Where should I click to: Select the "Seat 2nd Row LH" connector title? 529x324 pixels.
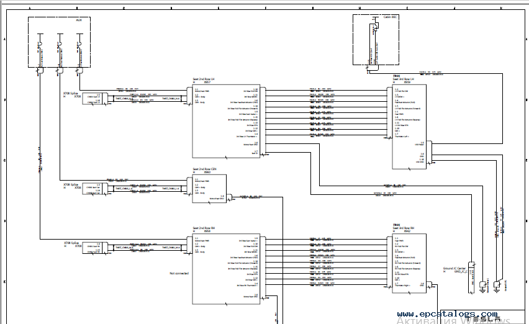[x=204, y=79]
